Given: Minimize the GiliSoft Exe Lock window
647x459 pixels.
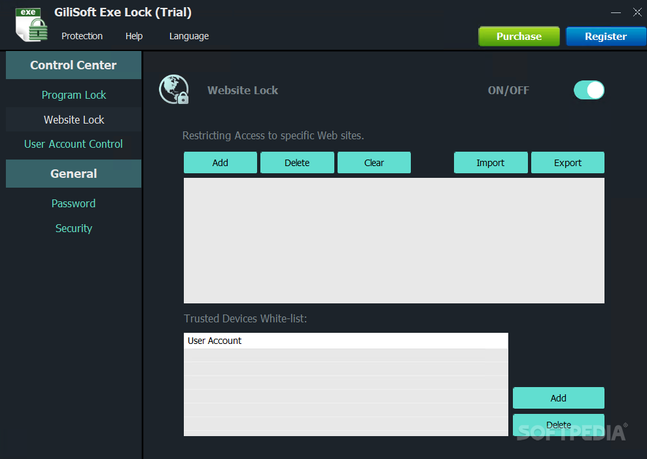Looking at the screenshot, I should pos(616,12).
